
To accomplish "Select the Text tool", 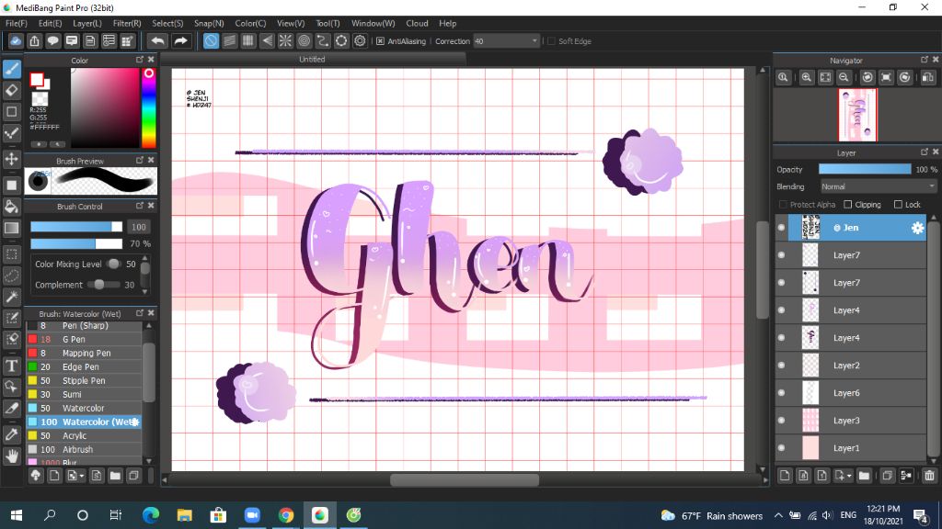I will (x=11, y=366).
